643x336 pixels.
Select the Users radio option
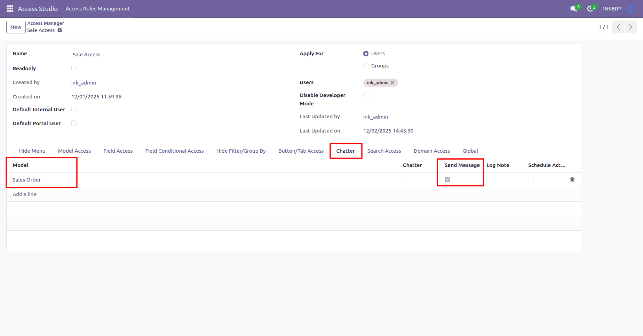coord(366,54)
